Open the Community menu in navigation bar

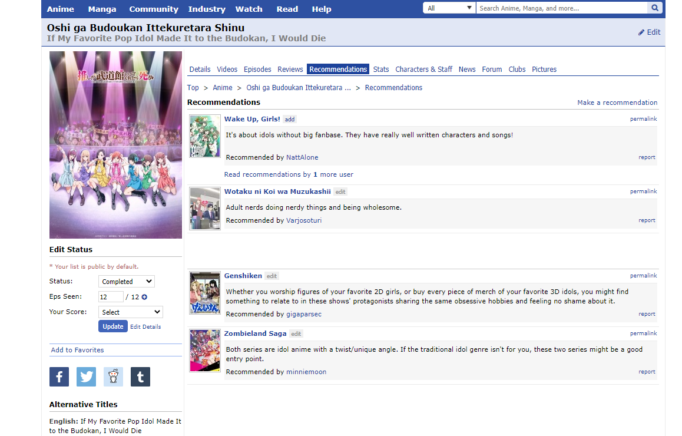pos(153,9)
